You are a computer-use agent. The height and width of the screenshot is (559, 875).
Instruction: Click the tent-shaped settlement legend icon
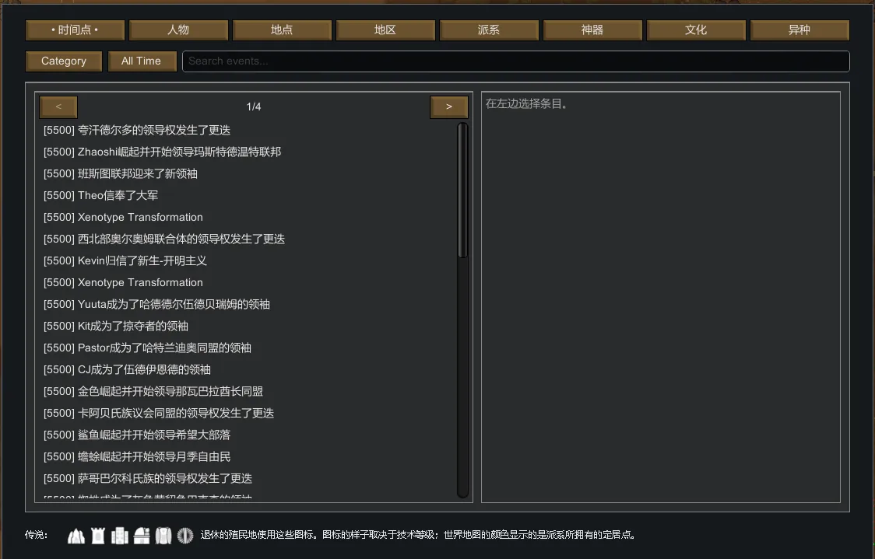tap(76, 535)
